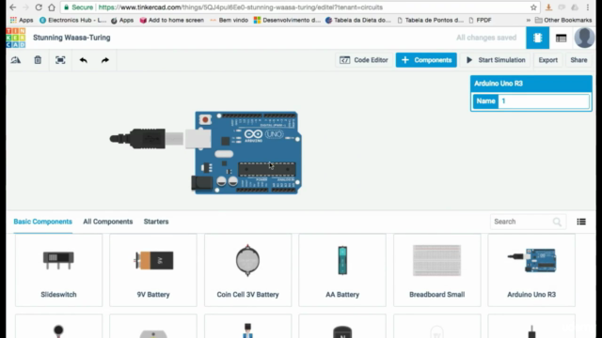Viewport: 602px width, 338px height.
Task: Open Electronics Hub bookmark
Action: pos(73,20)
